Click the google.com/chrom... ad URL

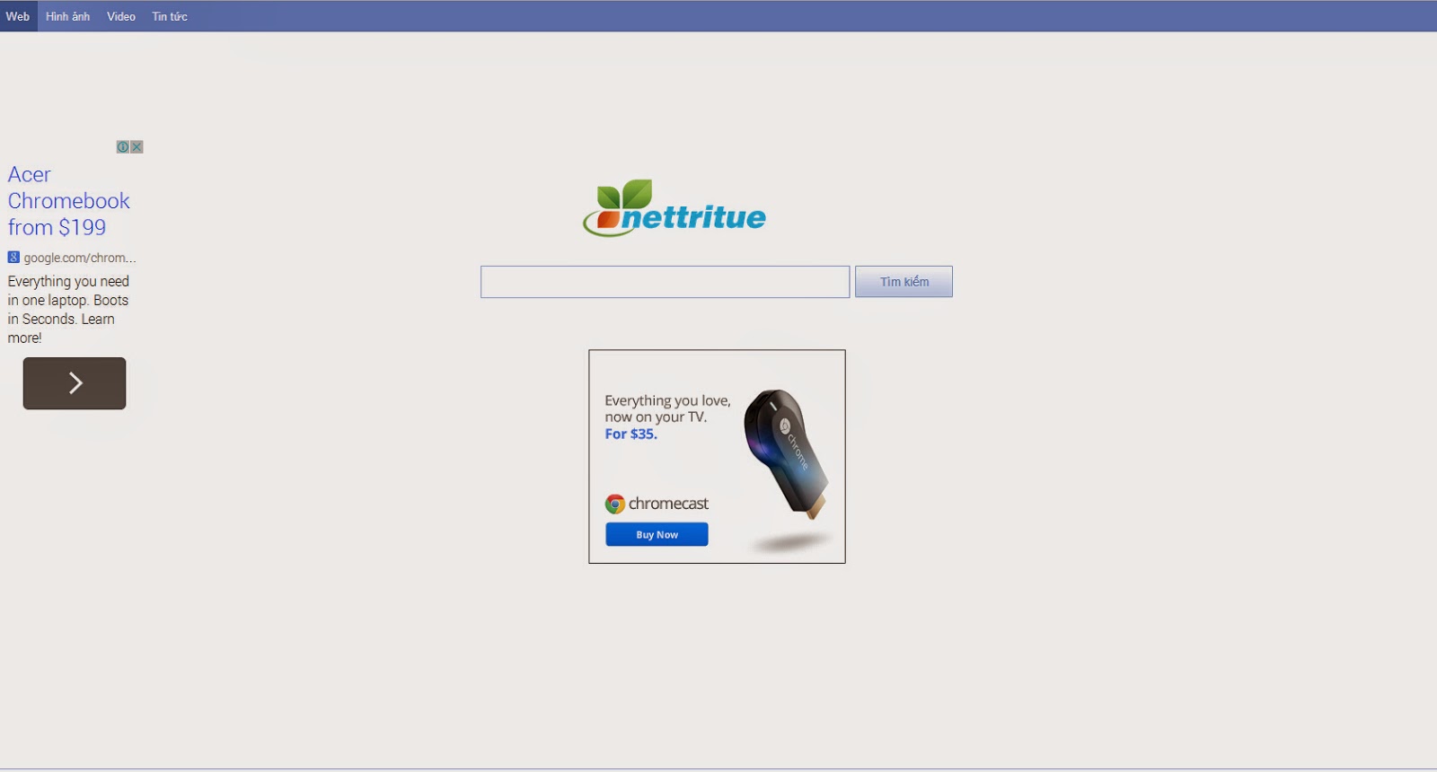[x=80, y=258]
